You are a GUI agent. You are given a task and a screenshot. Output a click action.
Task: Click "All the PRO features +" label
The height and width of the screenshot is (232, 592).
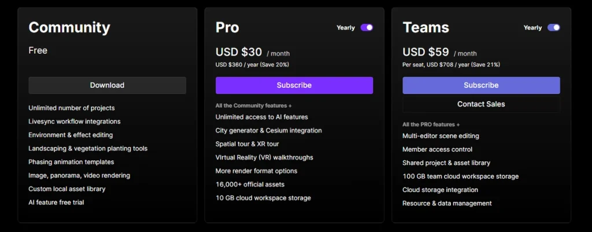click(431, 124)
